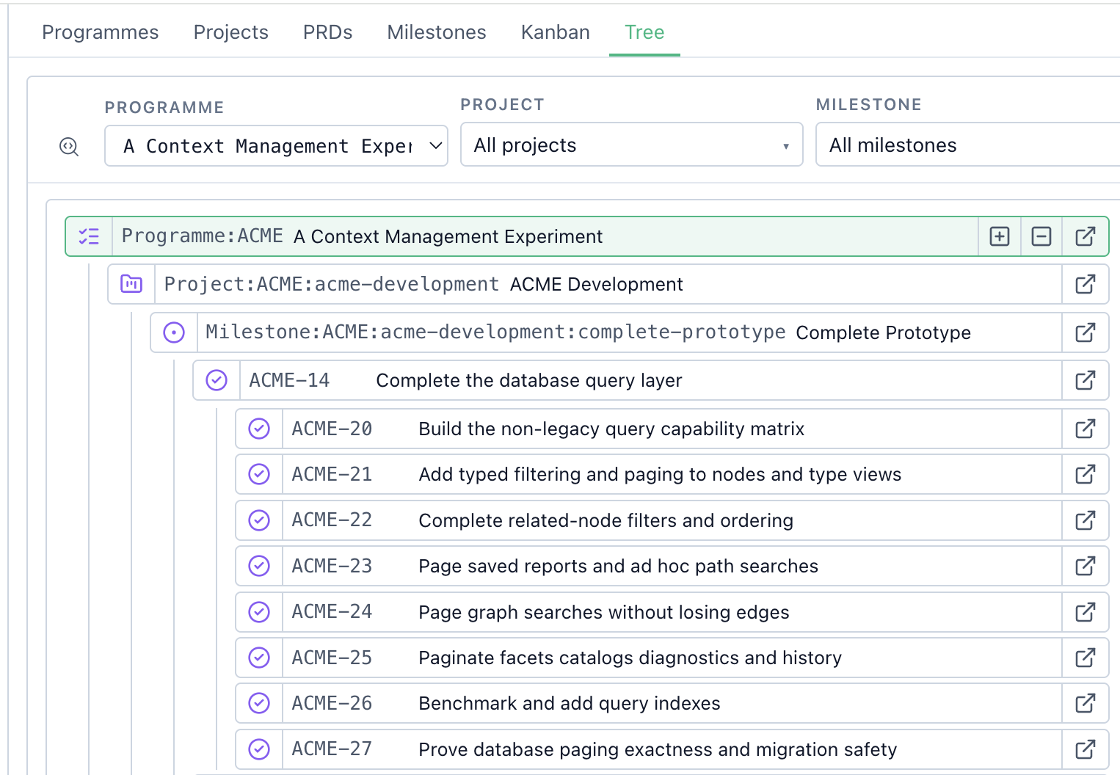The height and width of the screenshot is (775, 1120).
Task: Click the search magnifier icon beside Programme
Action: pos(69,147)
